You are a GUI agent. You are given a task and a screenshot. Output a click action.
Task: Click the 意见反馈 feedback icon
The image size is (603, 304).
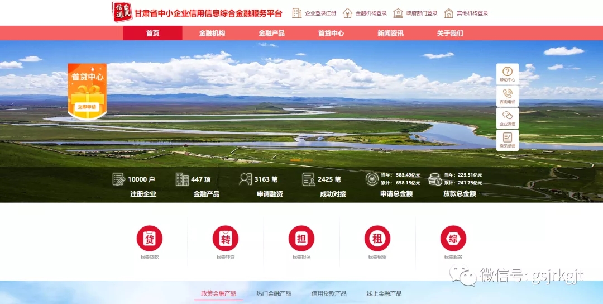tap(507, 140)
